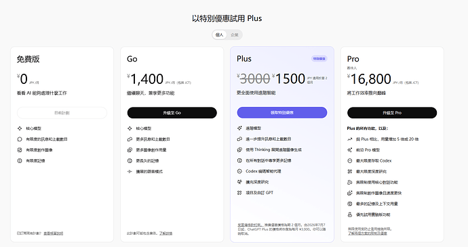This screenshot has width=468, height=247.
Task: Click the bold 'Plus 的所有功能' line in Pro card
Action: click(x=368, y=129)
